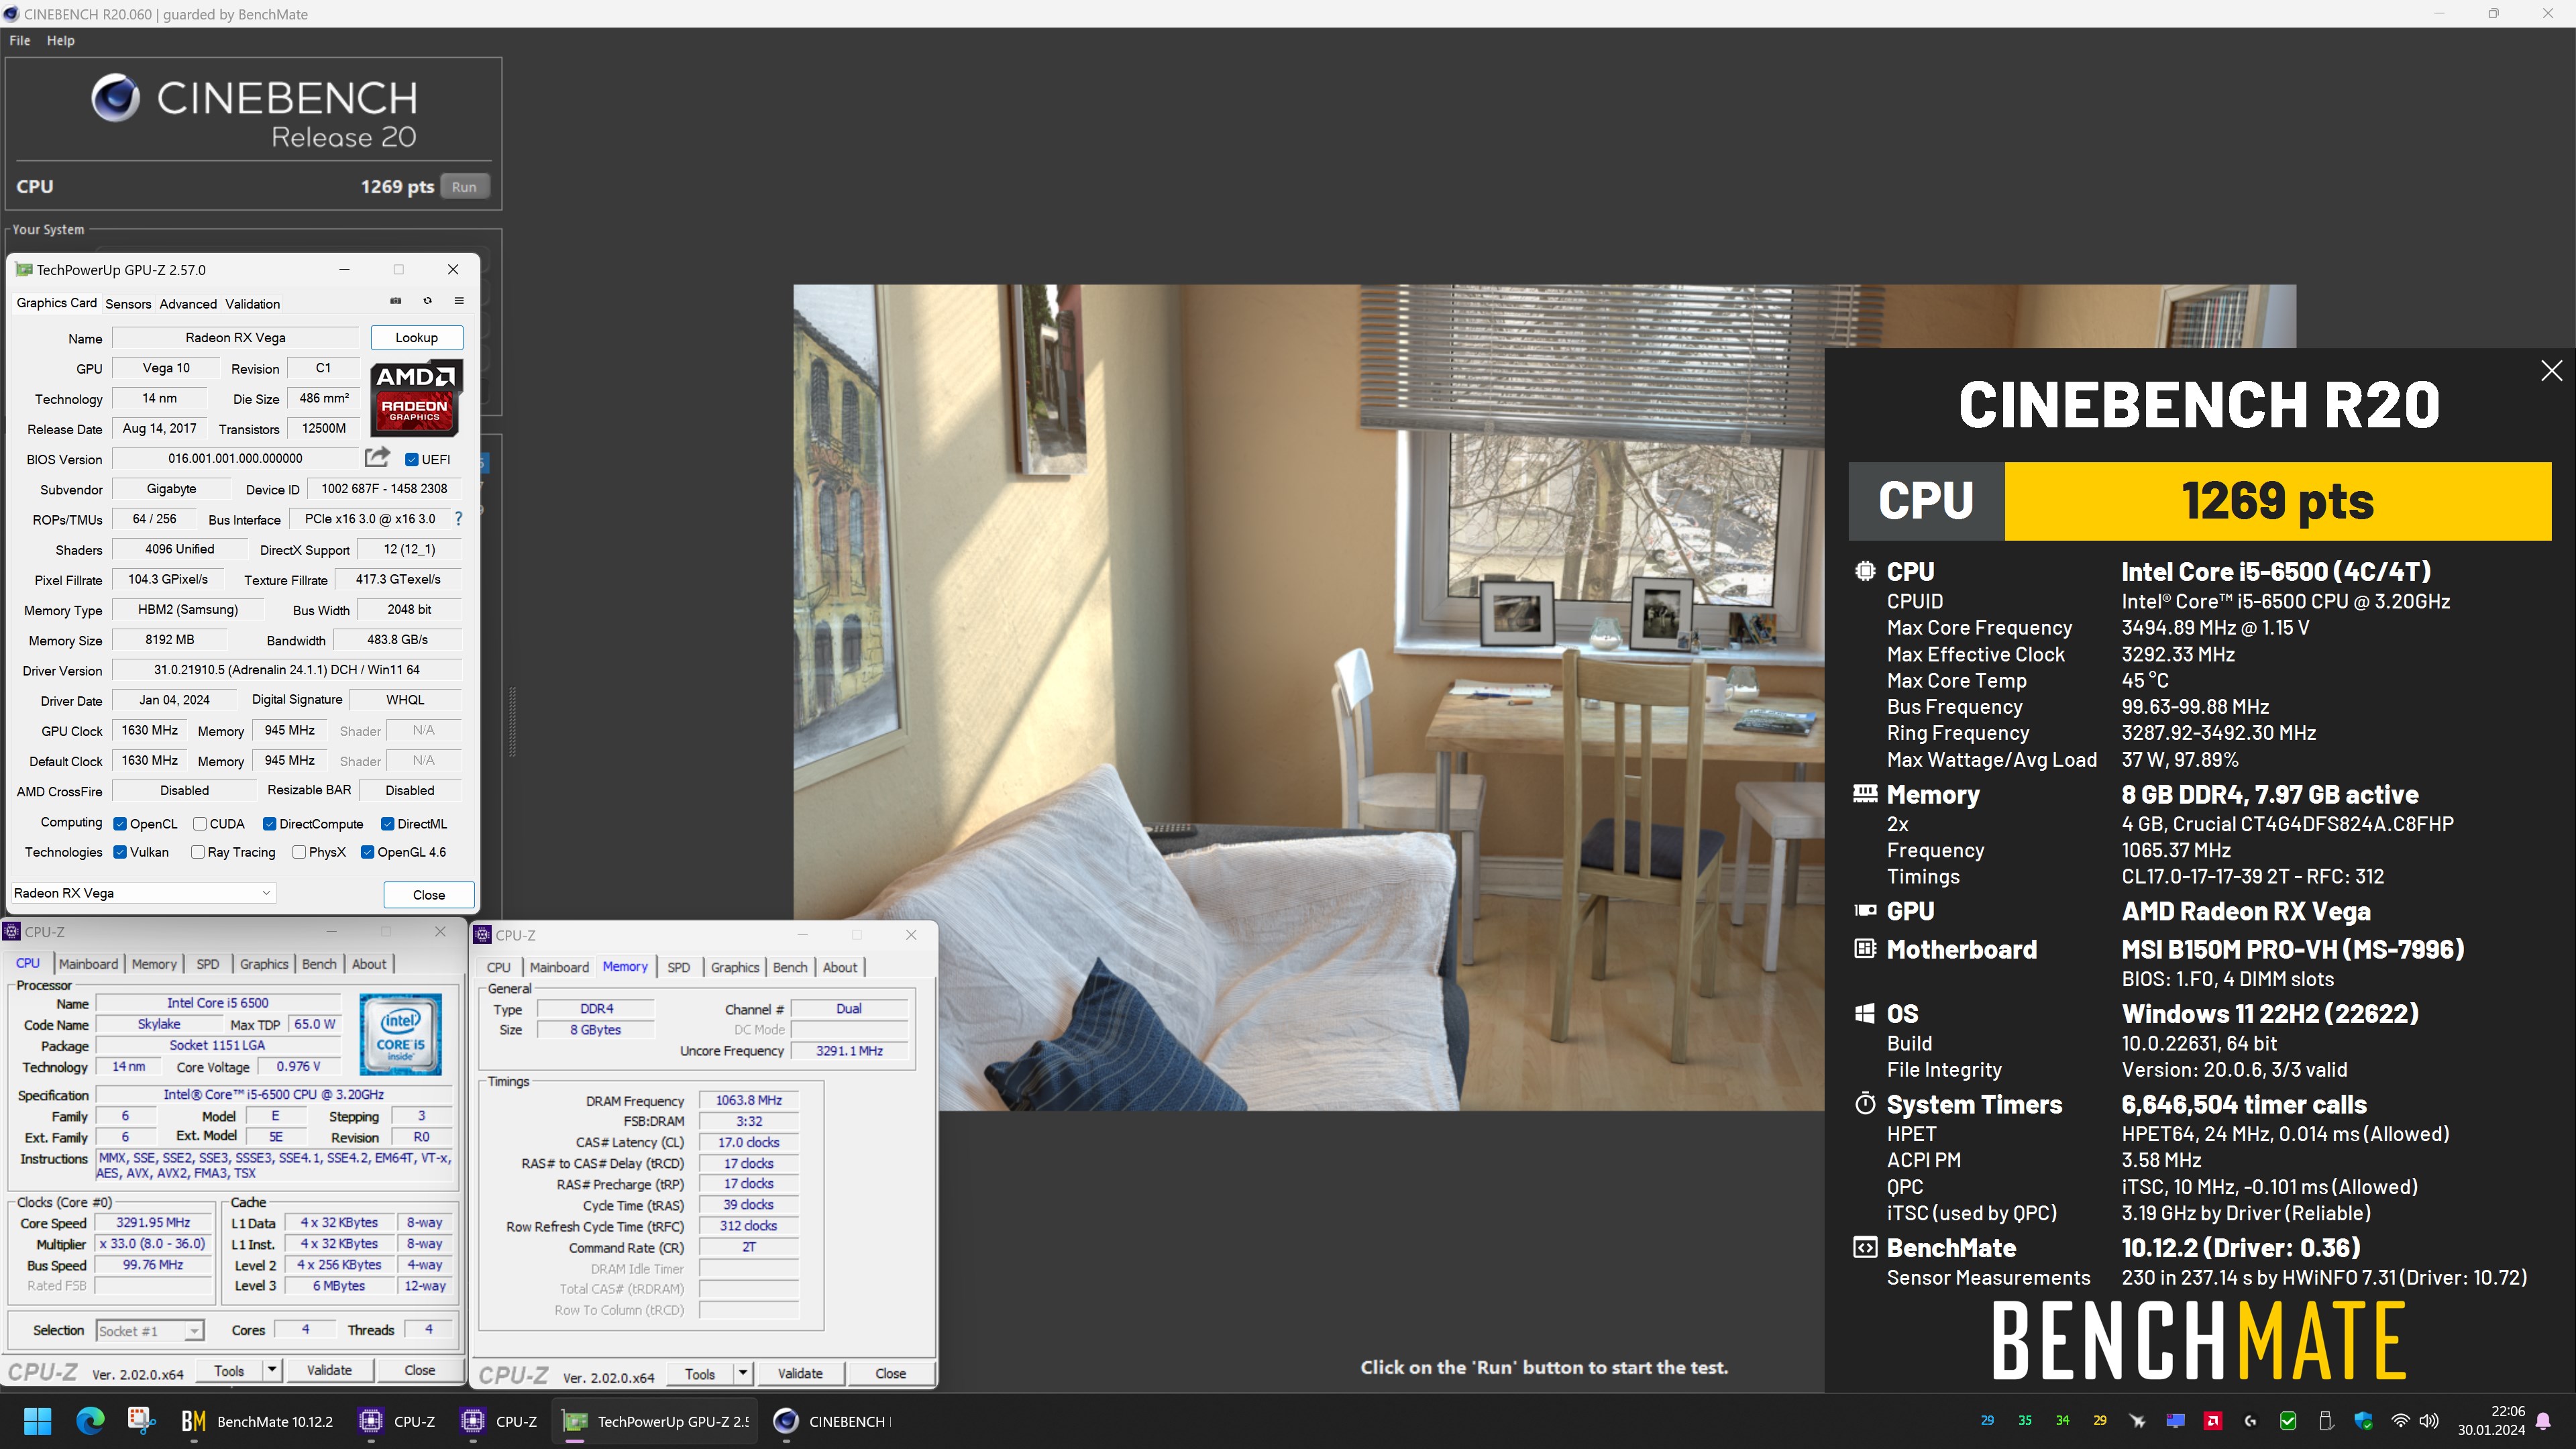This screenshot has height=1449, width=2576.
Task: Click GPU-Z screenshot camera icon
Action: click(396, 301)
